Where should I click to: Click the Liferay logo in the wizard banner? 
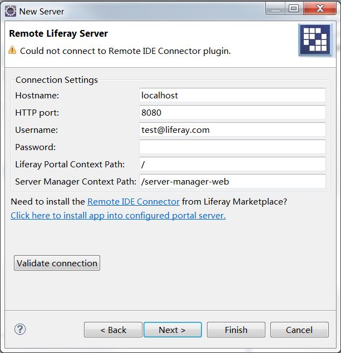pyautogui.click(x=315, y=39)
